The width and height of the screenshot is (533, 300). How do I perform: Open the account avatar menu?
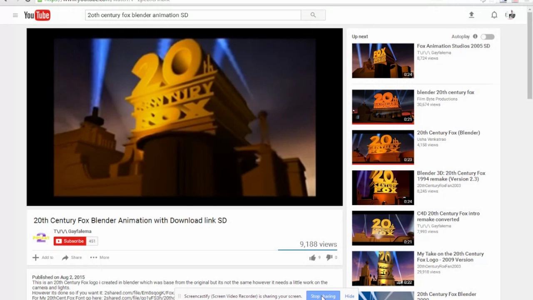511,15
